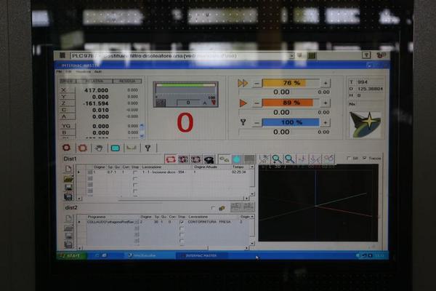Click Dist1 table scroll up arrow
This screenshot has height=291, width=436.
pos(252,167)
